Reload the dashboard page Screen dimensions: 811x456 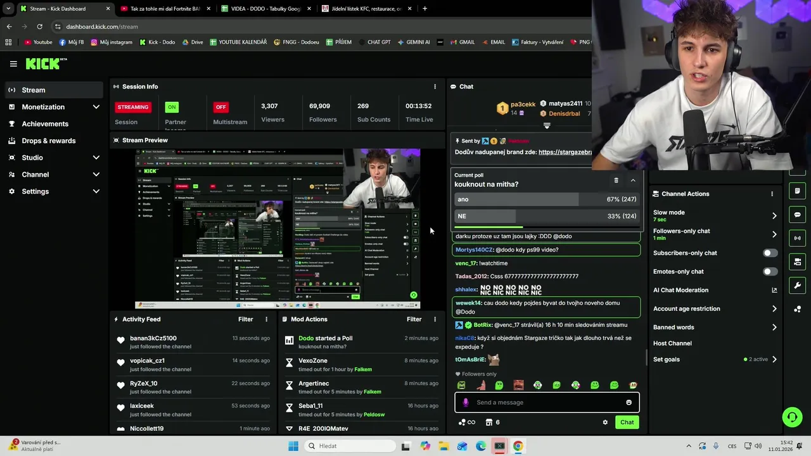[x=39, y=27]
